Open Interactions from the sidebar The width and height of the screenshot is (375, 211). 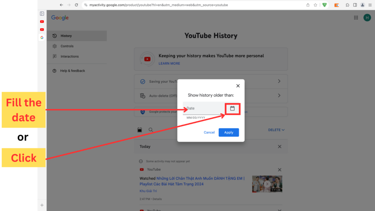(x=54, y=56)
